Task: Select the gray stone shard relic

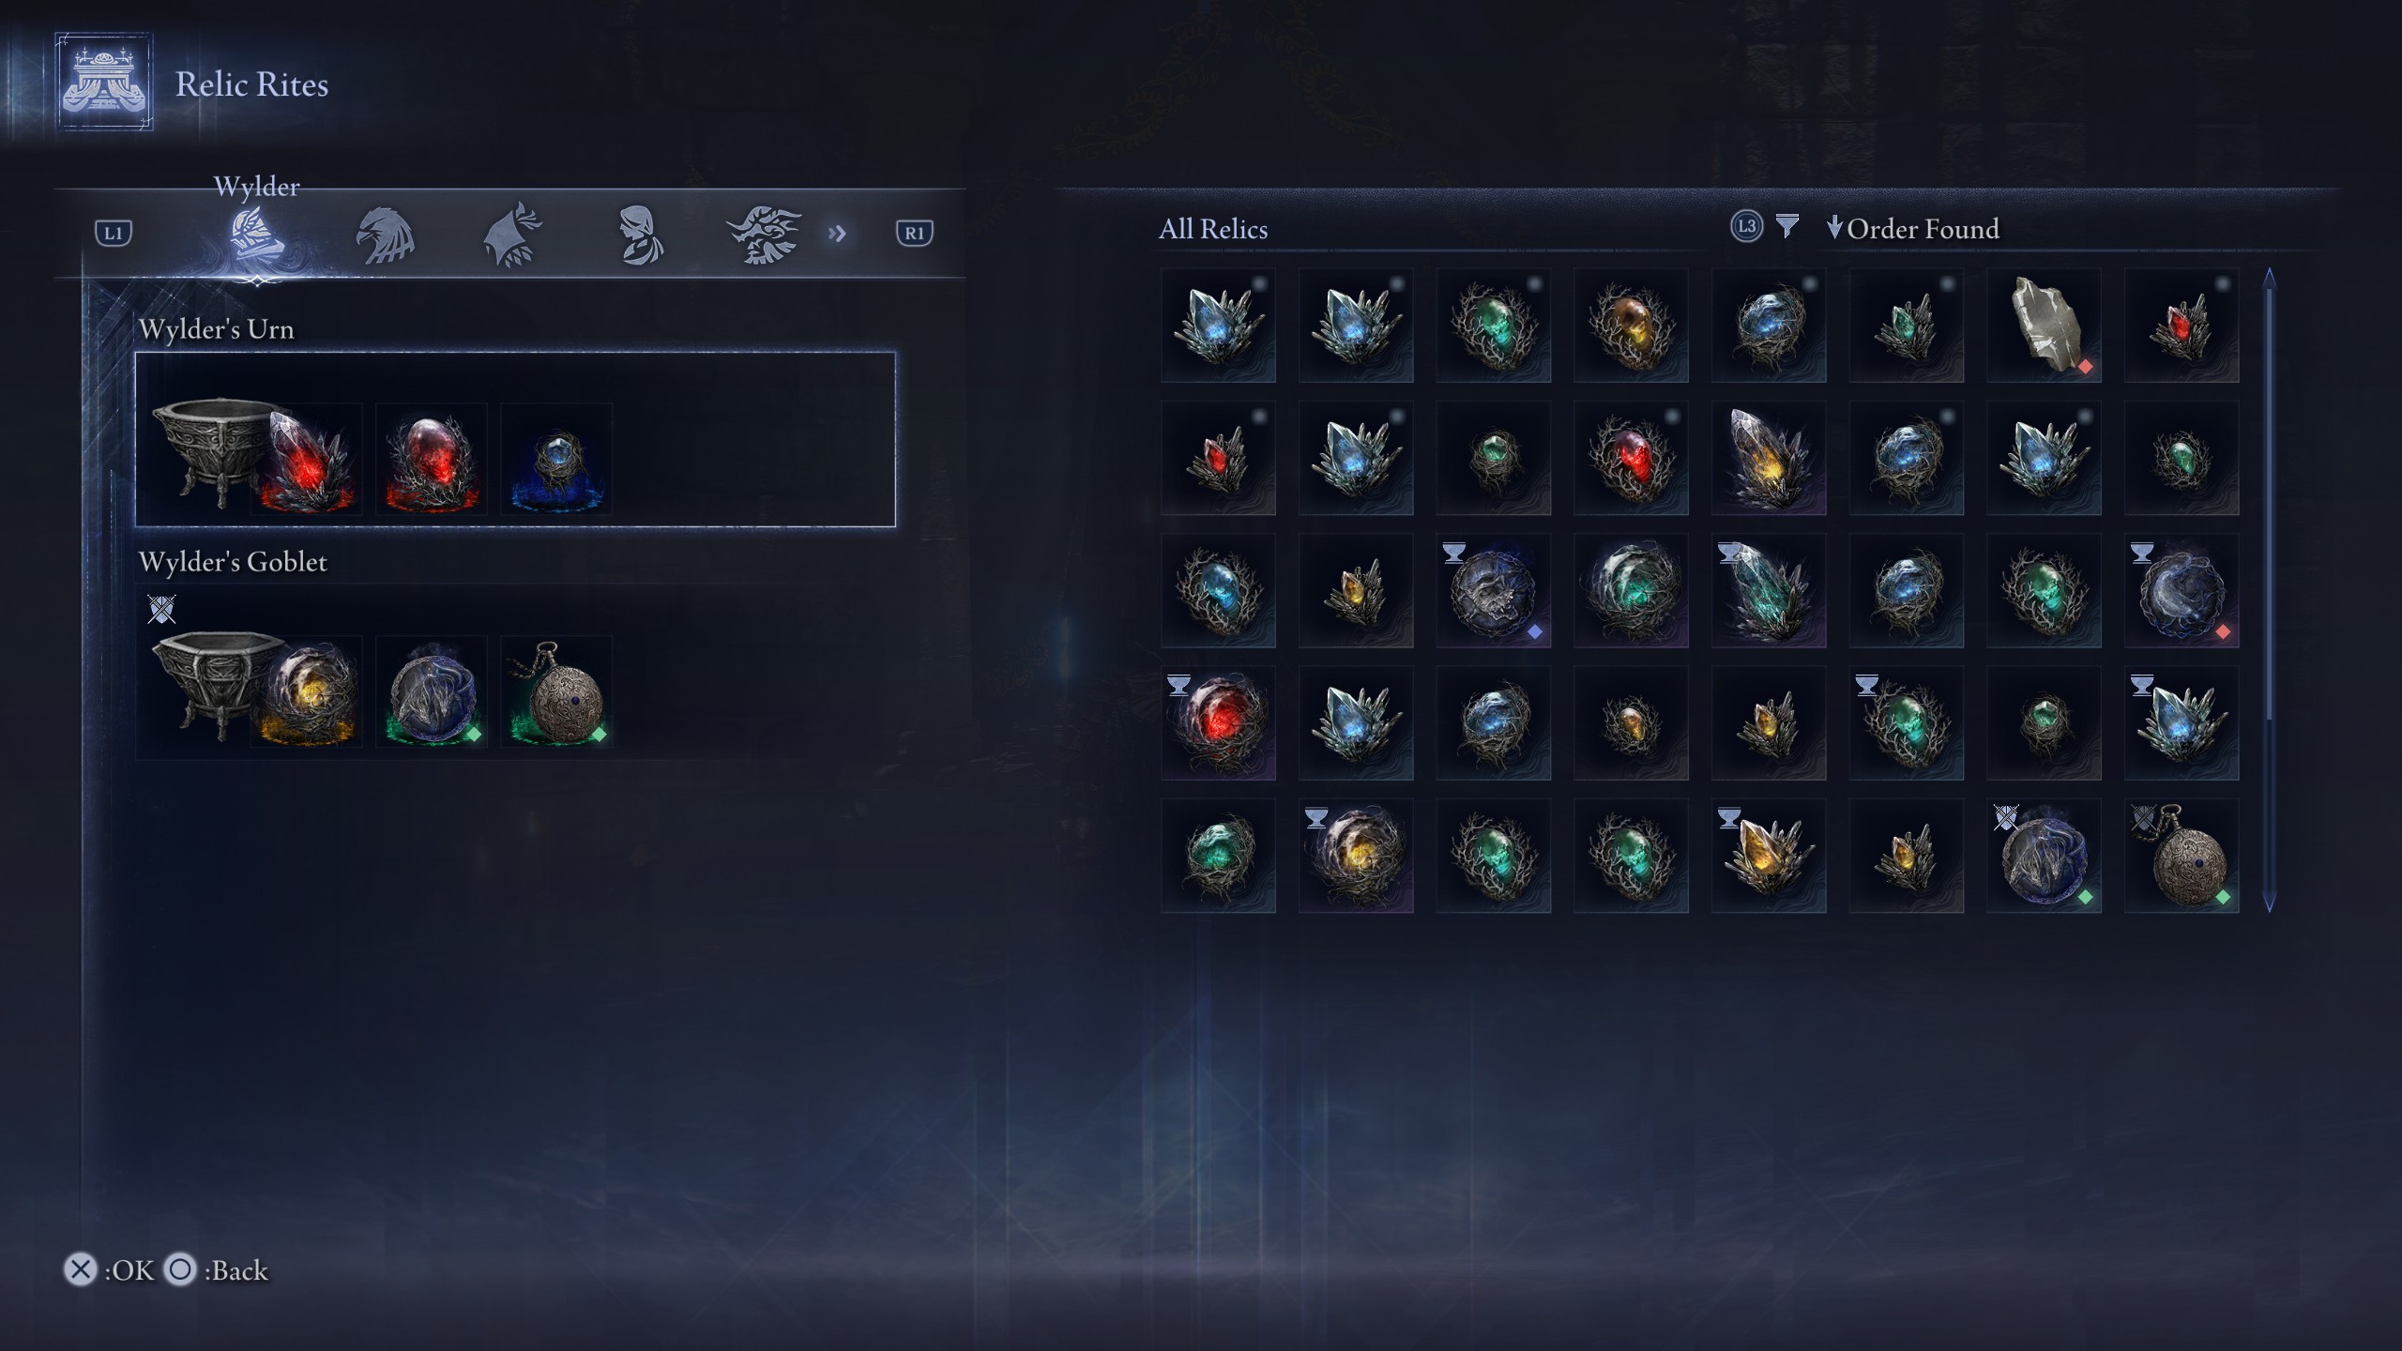Action: tap(2044, 325)
